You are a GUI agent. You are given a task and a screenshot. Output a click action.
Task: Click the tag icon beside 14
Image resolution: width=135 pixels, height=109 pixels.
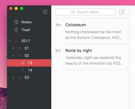click(x=23, y=70)
